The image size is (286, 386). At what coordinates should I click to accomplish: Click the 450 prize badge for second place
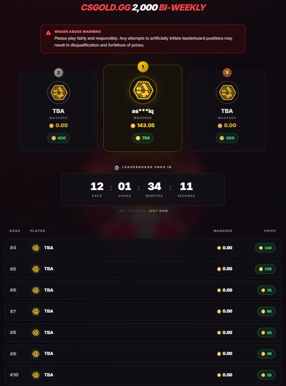pos(58,138)
